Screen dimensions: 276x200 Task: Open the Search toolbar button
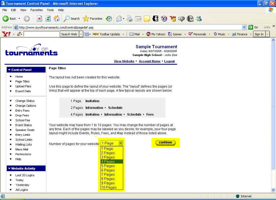[71, 19]
